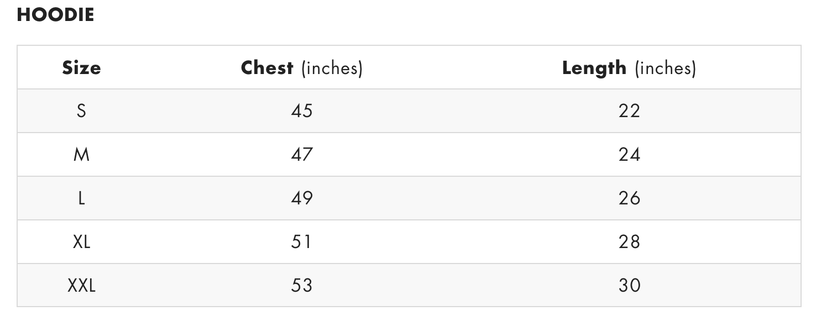Click chest value 51 for size XL
Screen dimensions: 816x316
click(x=301, y=242)
